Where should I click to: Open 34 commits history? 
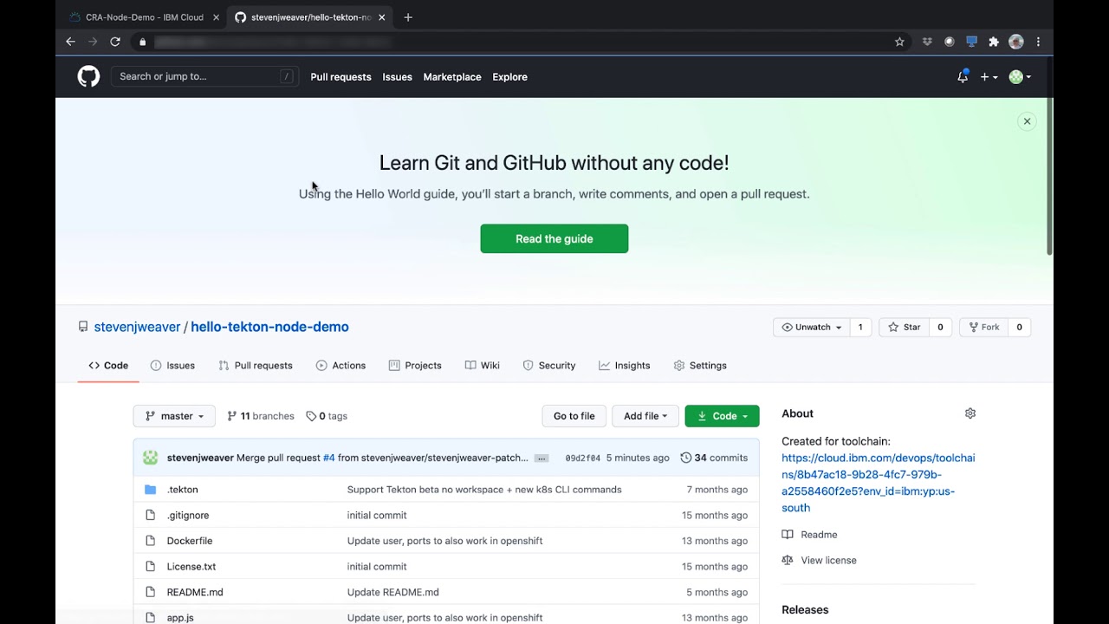tap(714, 458)
